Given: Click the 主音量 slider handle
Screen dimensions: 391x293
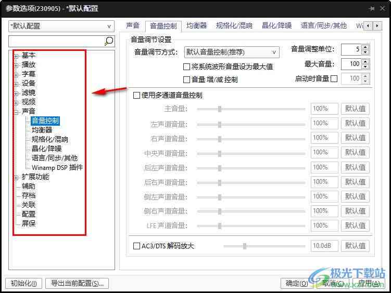Looking at the screenshot, I should pyautogui.click(x=220, y=109).
